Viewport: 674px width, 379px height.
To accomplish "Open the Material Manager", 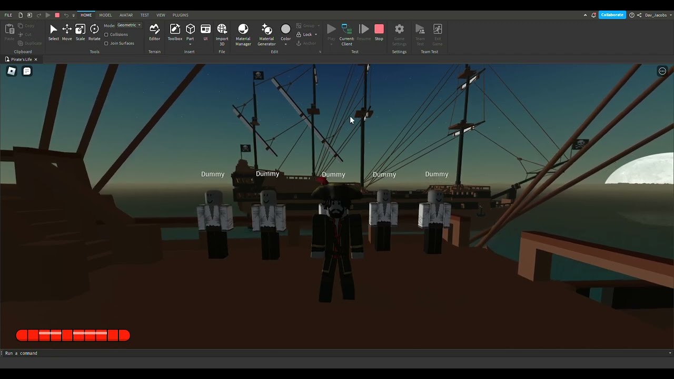I will pyautogui.click(x=243, y=35).
